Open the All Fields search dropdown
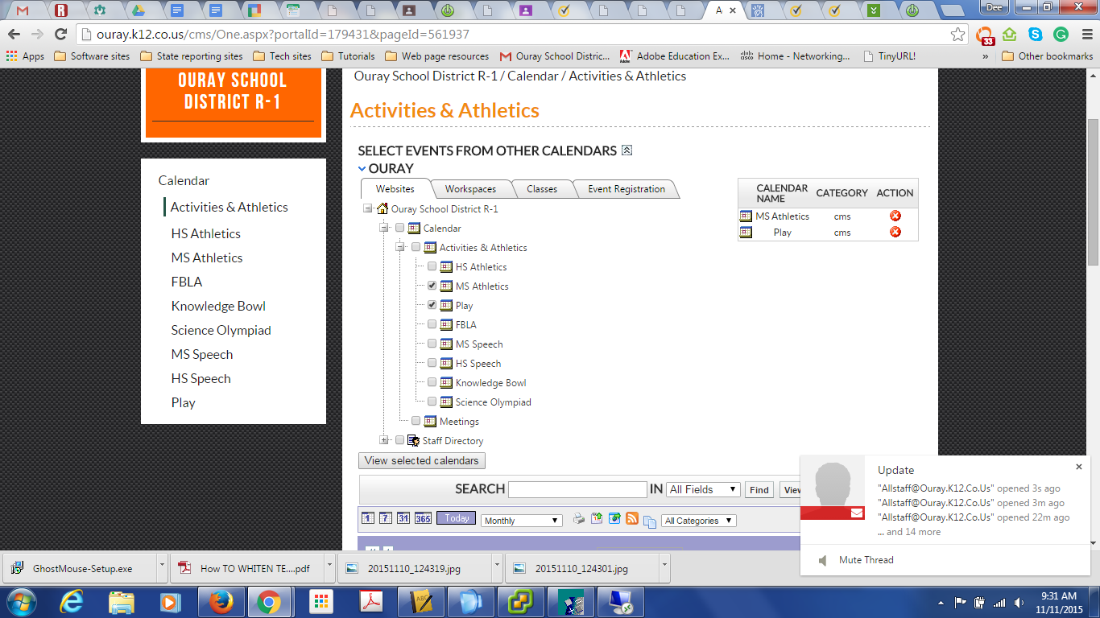 (x=703, y=489)
